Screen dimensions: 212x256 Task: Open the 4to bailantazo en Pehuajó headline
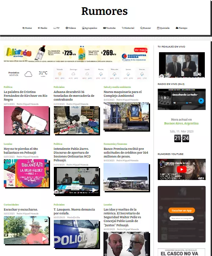click(x=21, y=151)
